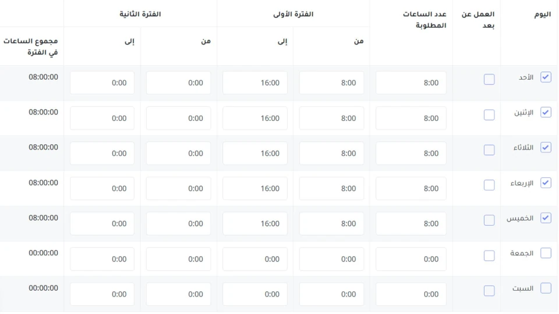Click second period start time for الأربعاء
The width and height of the screenshot is (559, 314).
[178, 188]
